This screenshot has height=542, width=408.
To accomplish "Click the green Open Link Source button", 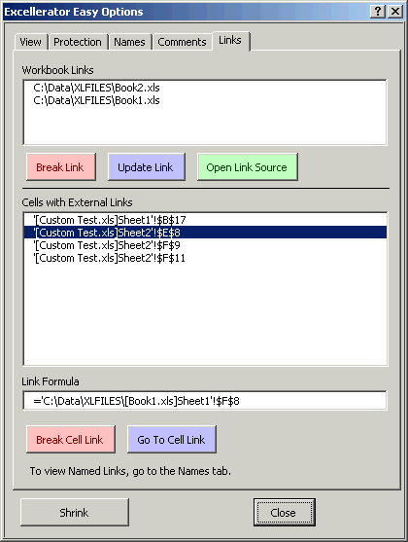I will (248, 167).
